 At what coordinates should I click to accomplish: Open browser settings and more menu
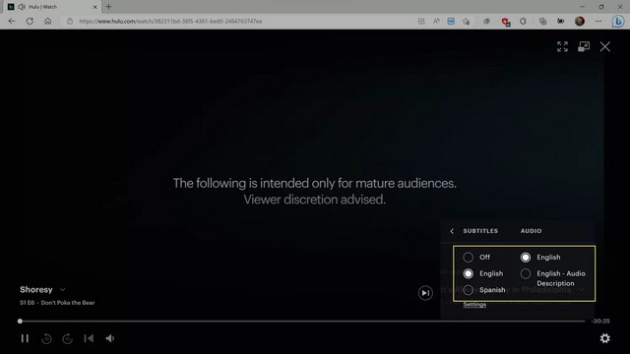click(598, 22)
